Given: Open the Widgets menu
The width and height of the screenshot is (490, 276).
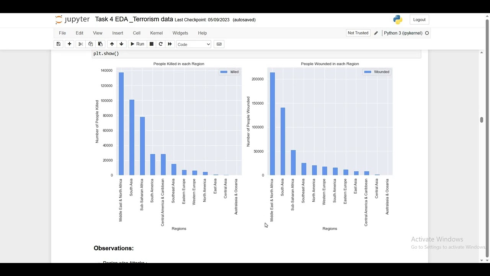Looking at the screenshot, I should click(180, 33).
